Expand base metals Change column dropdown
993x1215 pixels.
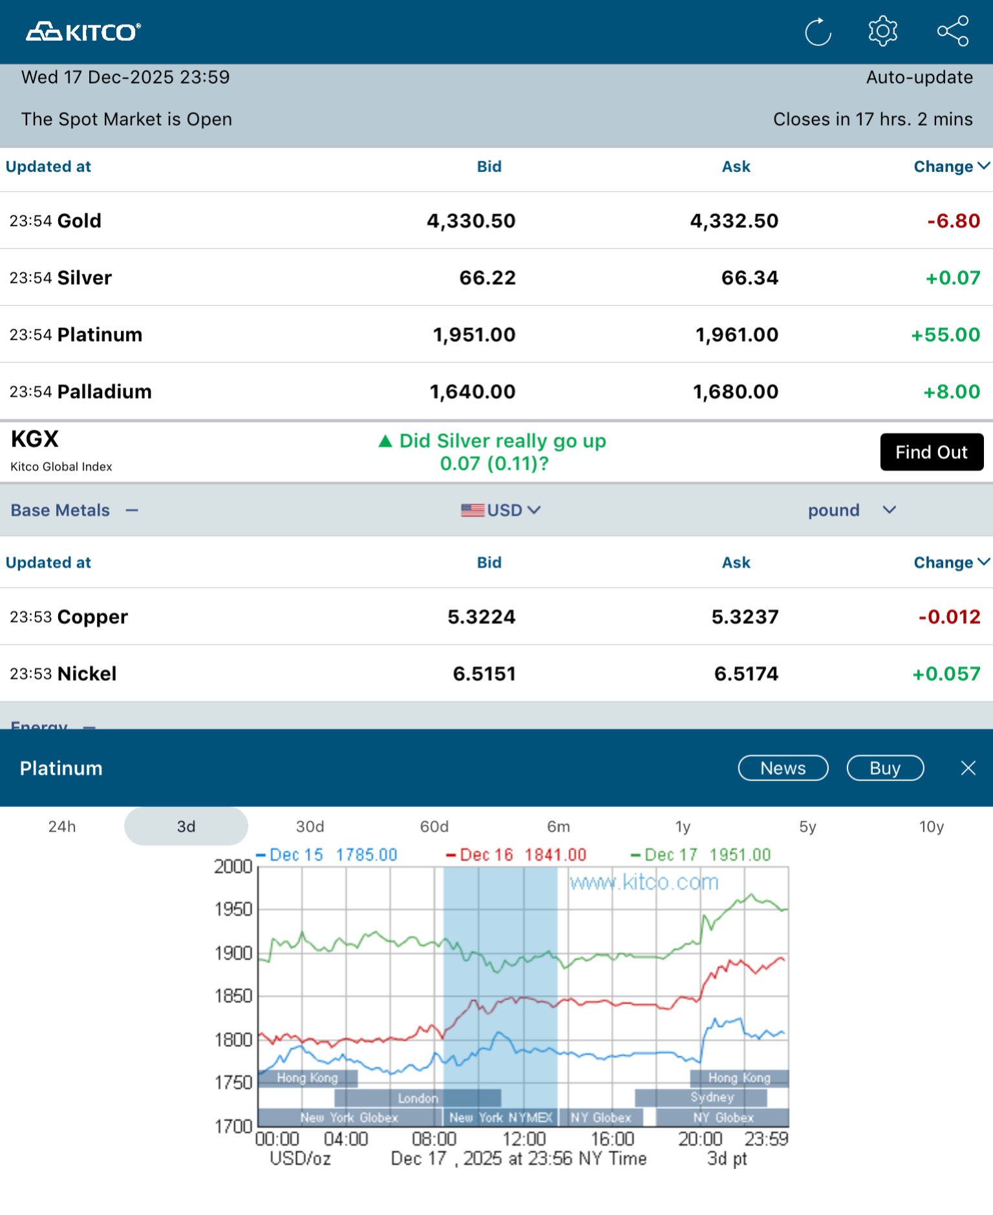pyautogui.click(x=952, y=563)
